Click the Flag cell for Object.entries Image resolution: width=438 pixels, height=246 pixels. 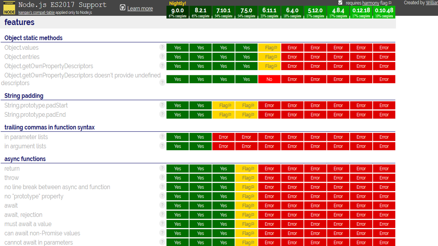[269, 57]
